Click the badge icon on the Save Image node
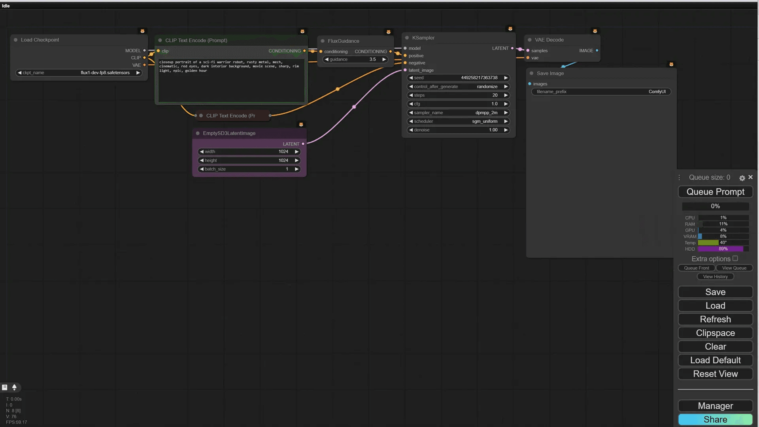This screenshot has height=427, width=759. click(x=671, y=64)
